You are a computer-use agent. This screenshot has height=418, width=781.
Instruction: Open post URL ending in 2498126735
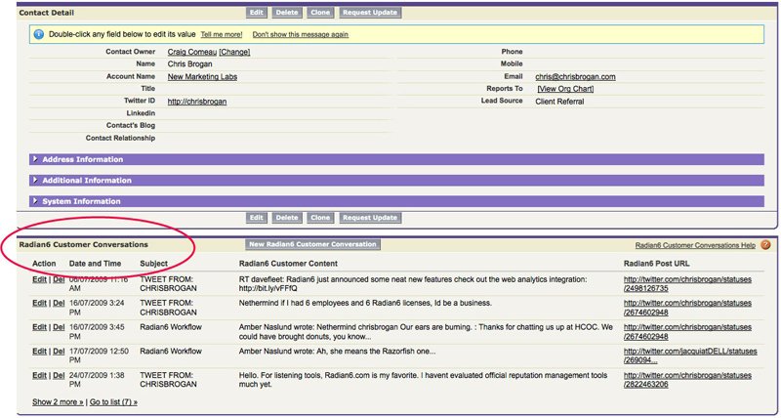click(x=687, y=284)
